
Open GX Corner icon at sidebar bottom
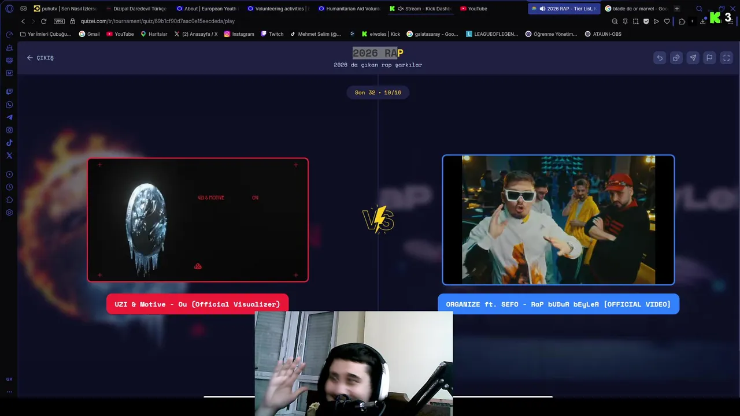9,379
